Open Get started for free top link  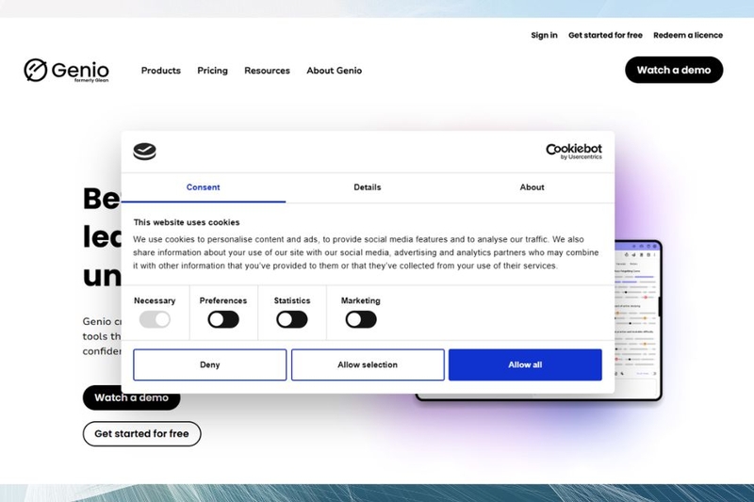pos(605,35)
